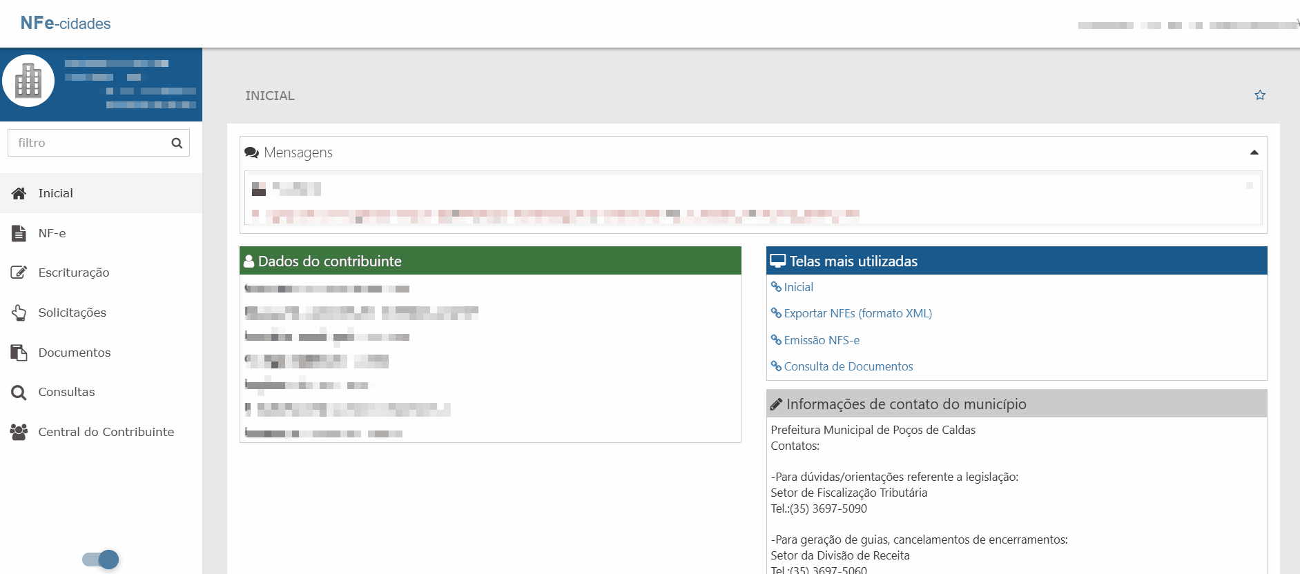This screenshot has width=1300, height=574.
Task: Click link icon beside Inicial shortcut
Action: click(777, 287)
